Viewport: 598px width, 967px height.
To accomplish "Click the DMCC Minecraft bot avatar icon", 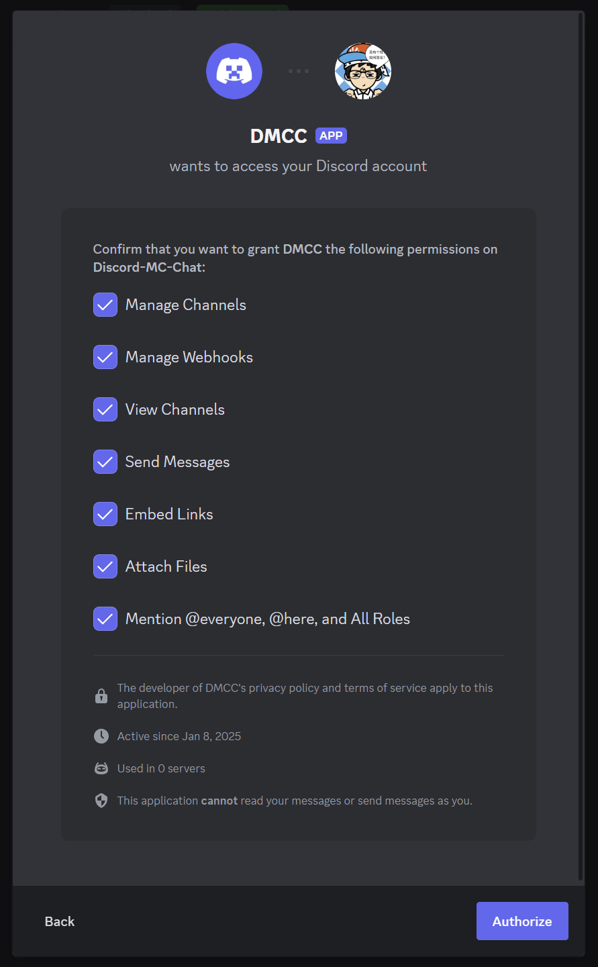I will [x=234, y=71].
